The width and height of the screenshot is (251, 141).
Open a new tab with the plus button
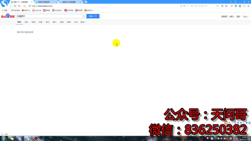(x=86, y=2)
